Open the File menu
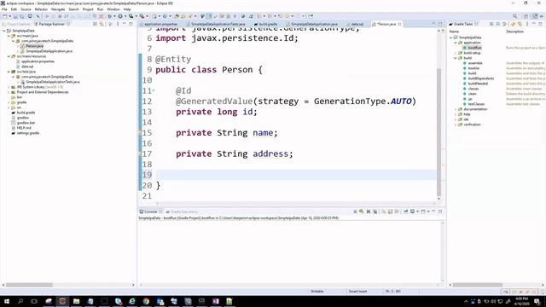This screenshot has width=546, height=307. point(4,9)
